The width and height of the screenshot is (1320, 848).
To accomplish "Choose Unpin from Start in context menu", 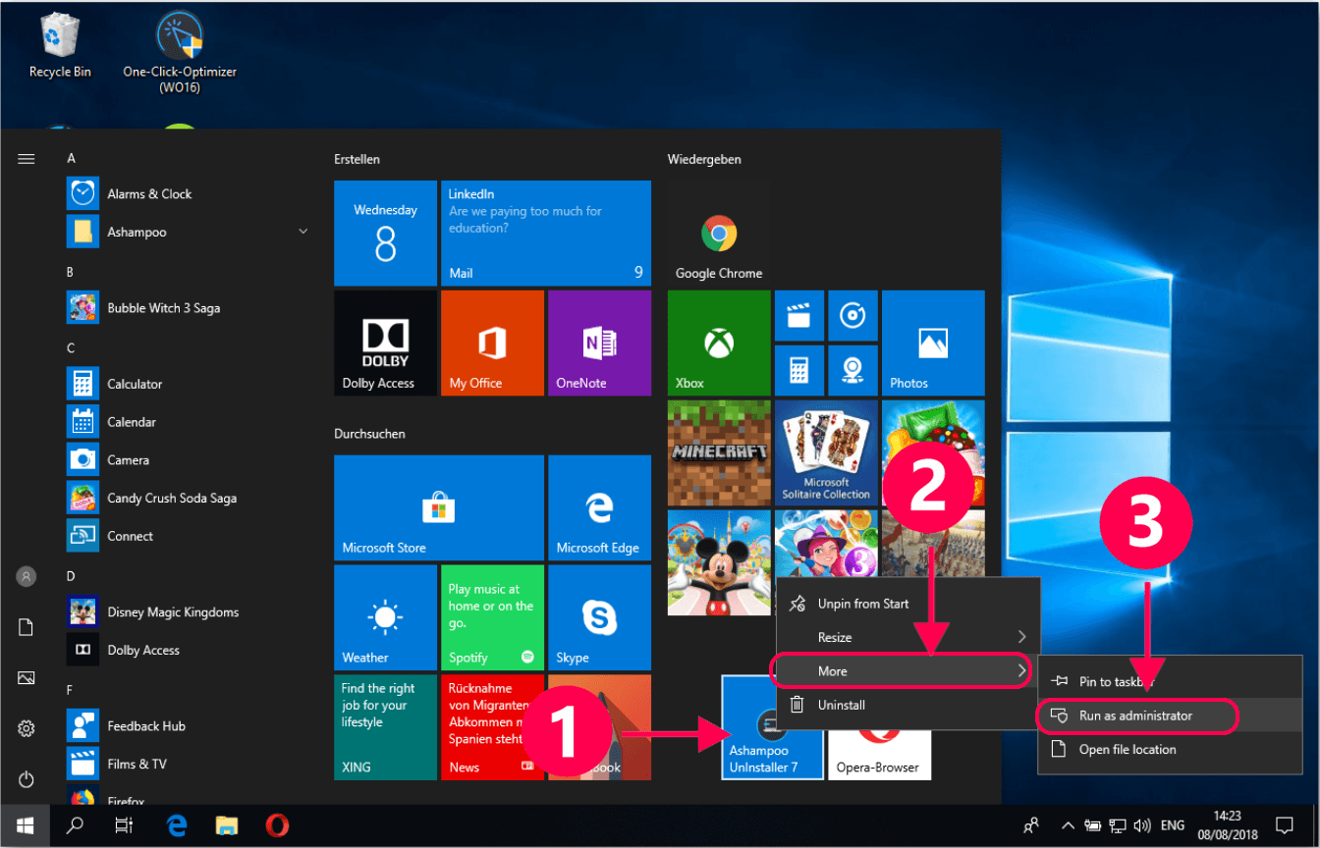I will (907, 604).
